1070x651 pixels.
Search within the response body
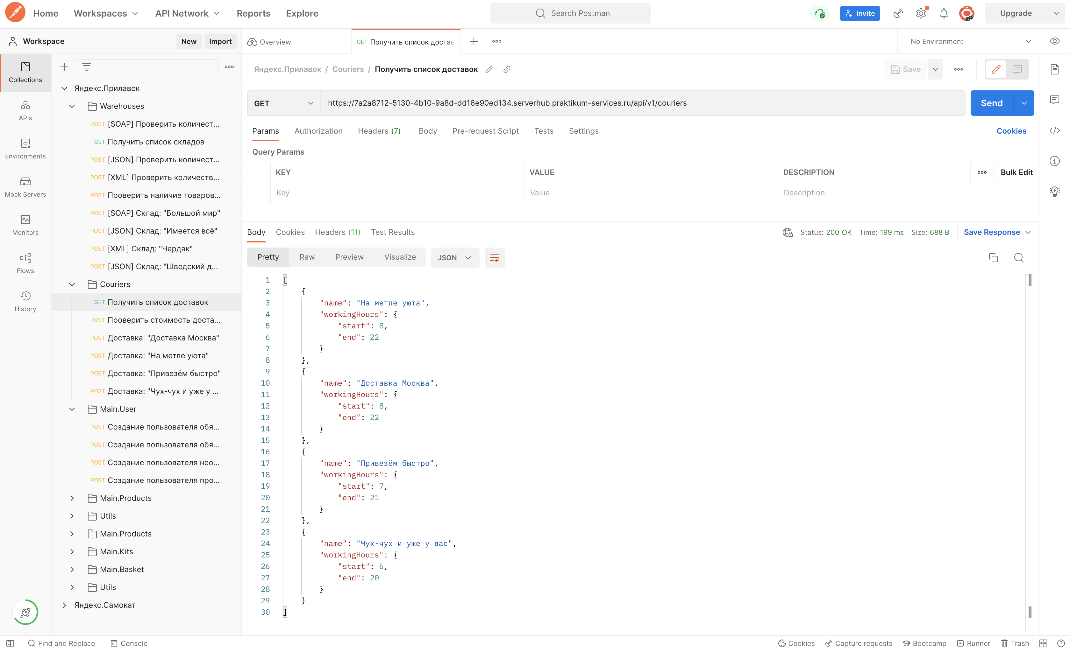pyautogui.click(x=1019, y=257)
